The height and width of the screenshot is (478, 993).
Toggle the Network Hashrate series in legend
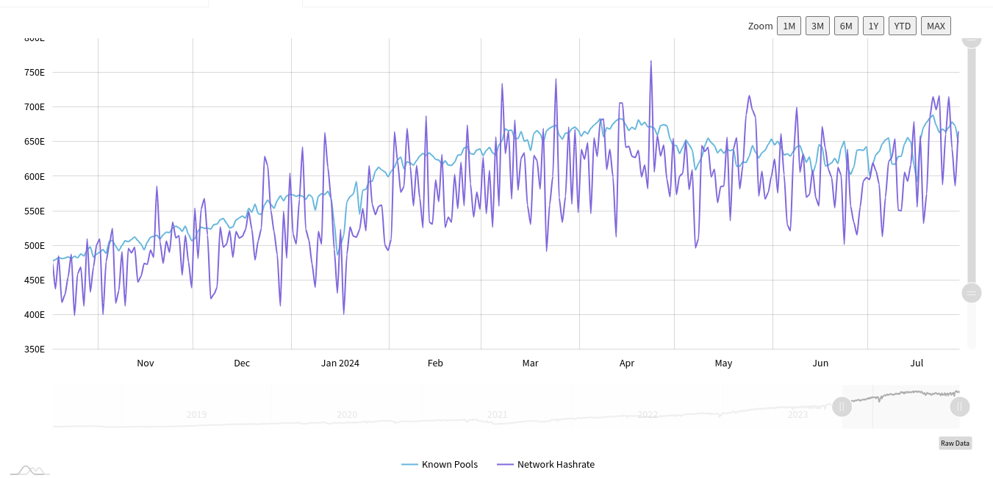545,464
